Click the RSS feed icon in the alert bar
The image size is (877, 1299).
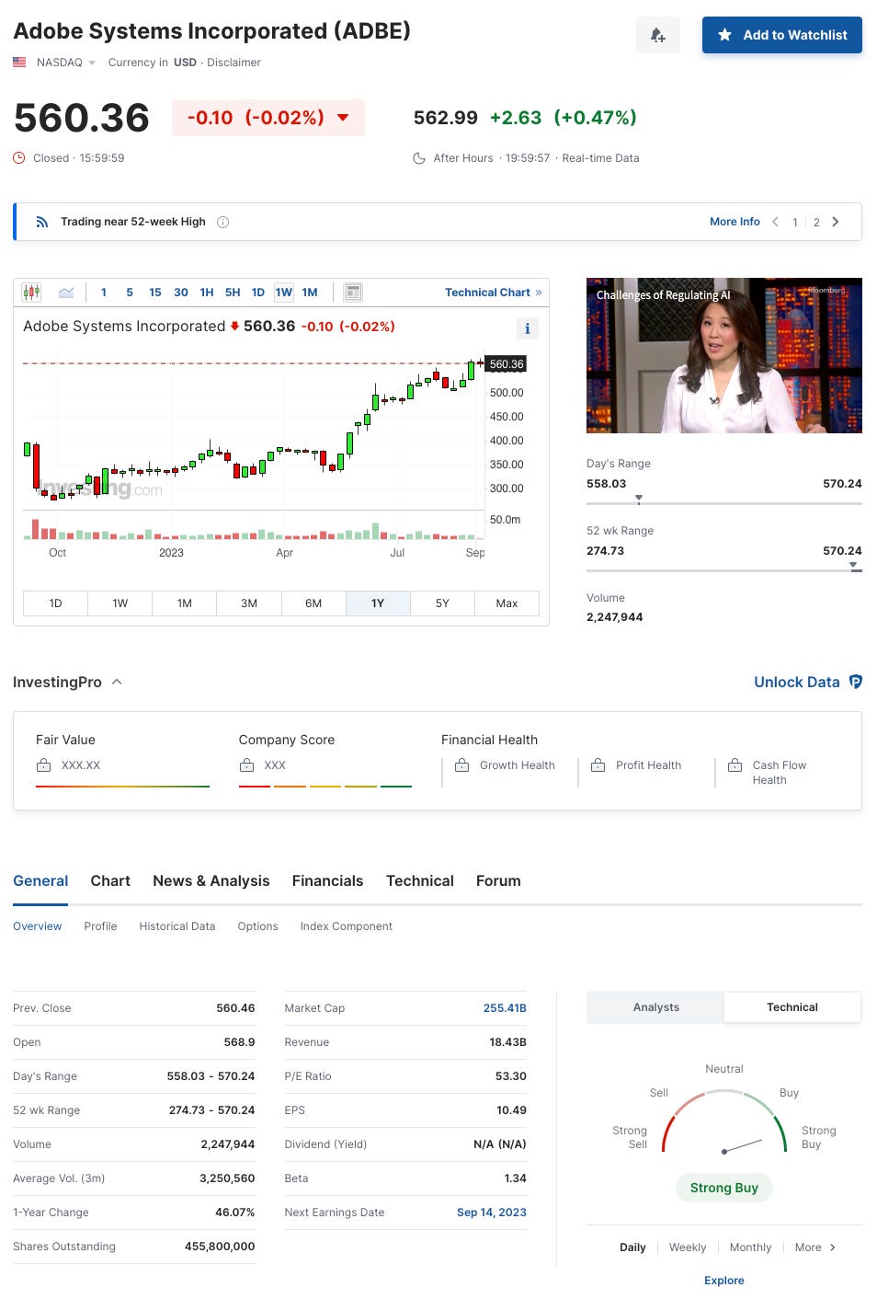41,222
